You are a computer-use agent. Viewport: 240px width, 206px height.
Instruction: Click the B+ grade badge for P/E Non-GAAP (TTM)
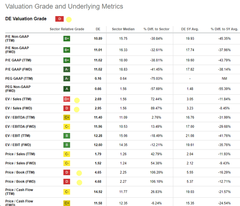coord(67,39)
